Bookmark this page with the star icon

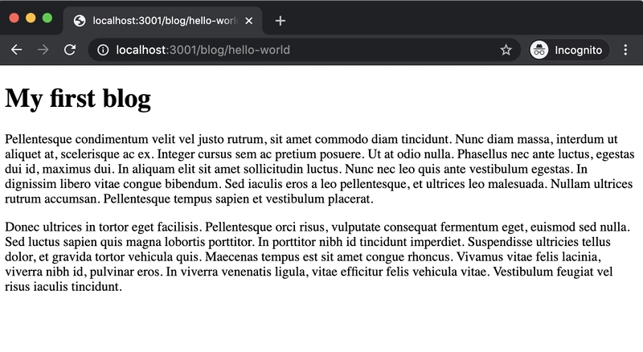pyautogui.click(x=506, y=50)
